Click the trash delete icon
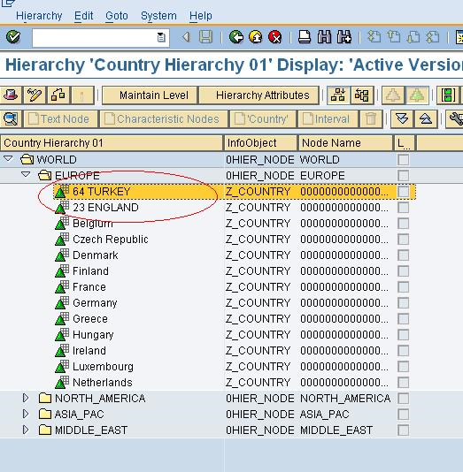 coord(371,119)
